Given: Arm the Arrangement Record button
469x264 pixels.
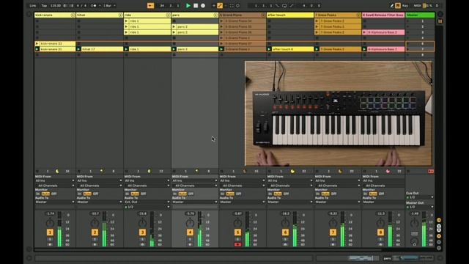Looking at the screenshot, I should pyautogui.click(x=203, y=5).
